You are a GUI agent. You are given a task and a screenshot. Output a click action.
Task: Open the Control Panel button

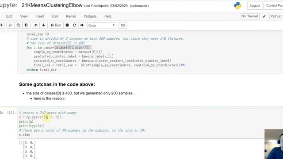coord(274,6)
